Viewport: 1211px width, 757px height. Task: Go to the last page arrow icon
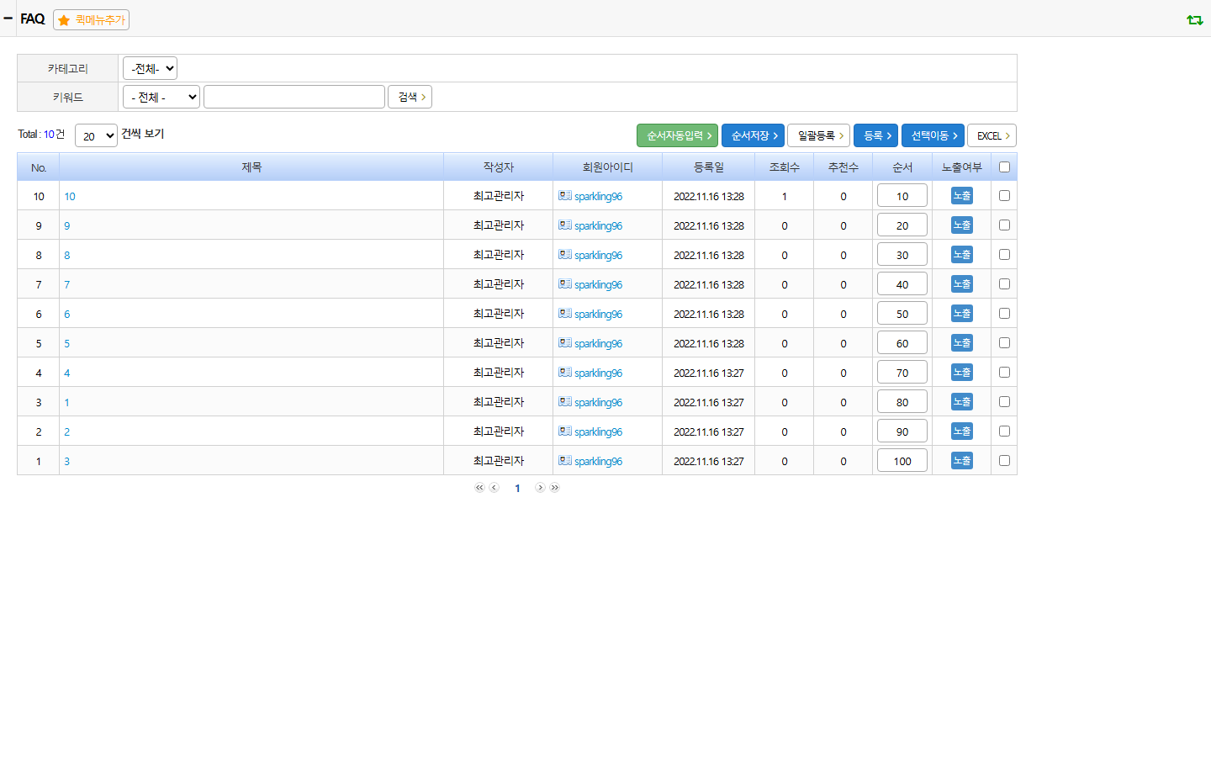pos(555,488)
